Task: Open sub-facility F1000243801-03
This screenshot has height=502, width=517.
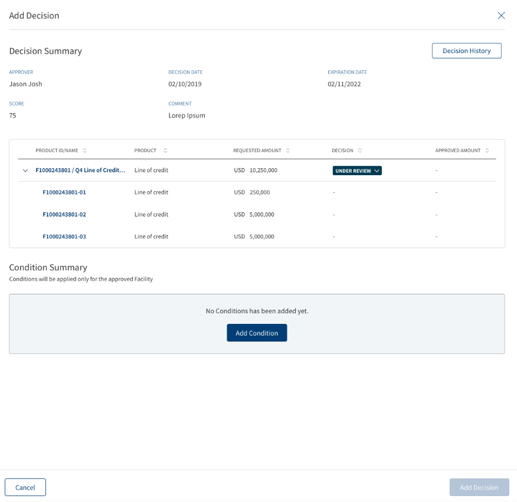Action: click(x=64, y=237)
